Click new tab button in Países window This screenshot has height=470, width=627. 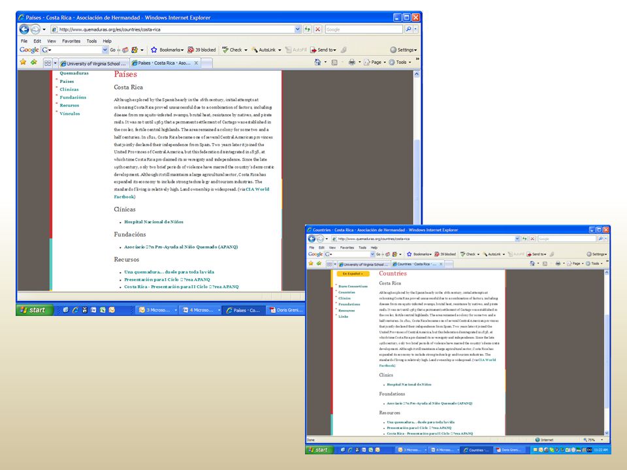pos(206,63)
